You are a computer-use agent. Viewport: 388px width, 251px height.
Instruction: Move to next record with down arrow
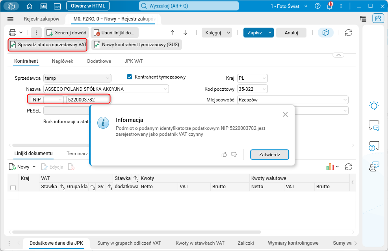click(x=186, y=32)
